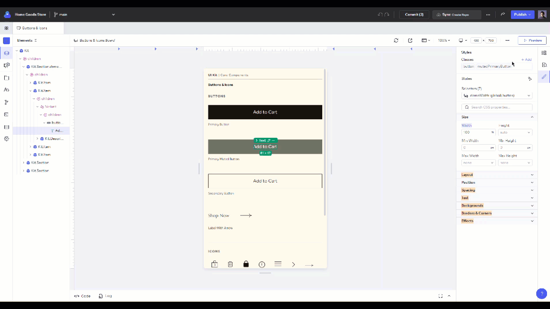Image resolution: width=550 pixels, height=309 pixels.
Task: Click fullscreen icon at bottom right
Action: coord(440,296)
